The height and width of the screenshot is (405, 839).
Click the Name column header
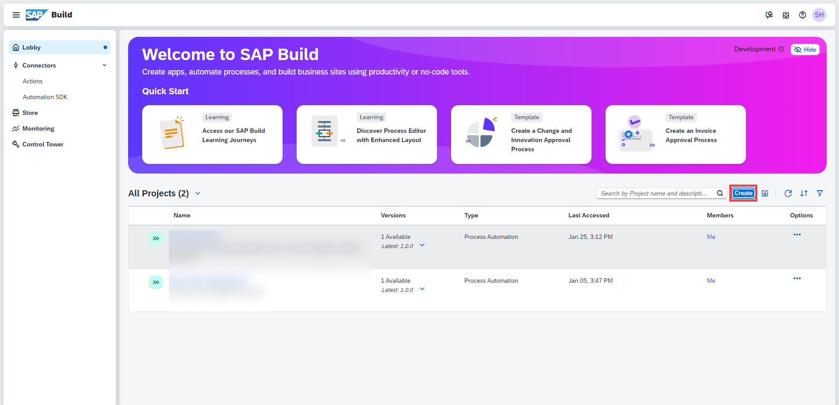pyautogui.click(x=182, y=215)
